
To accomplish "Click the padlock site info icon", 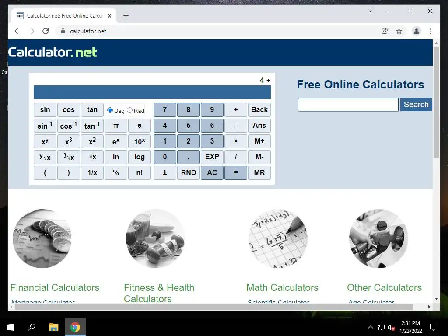I will [x=63, y=31].
